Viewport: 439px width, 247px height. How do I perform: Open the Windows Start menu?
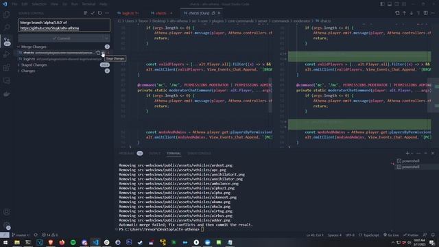click(5, 242)
